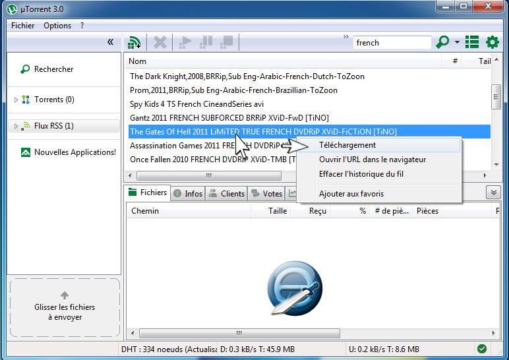
Task: Switch to the Votes tab
Action: click(x=266, y=194)
